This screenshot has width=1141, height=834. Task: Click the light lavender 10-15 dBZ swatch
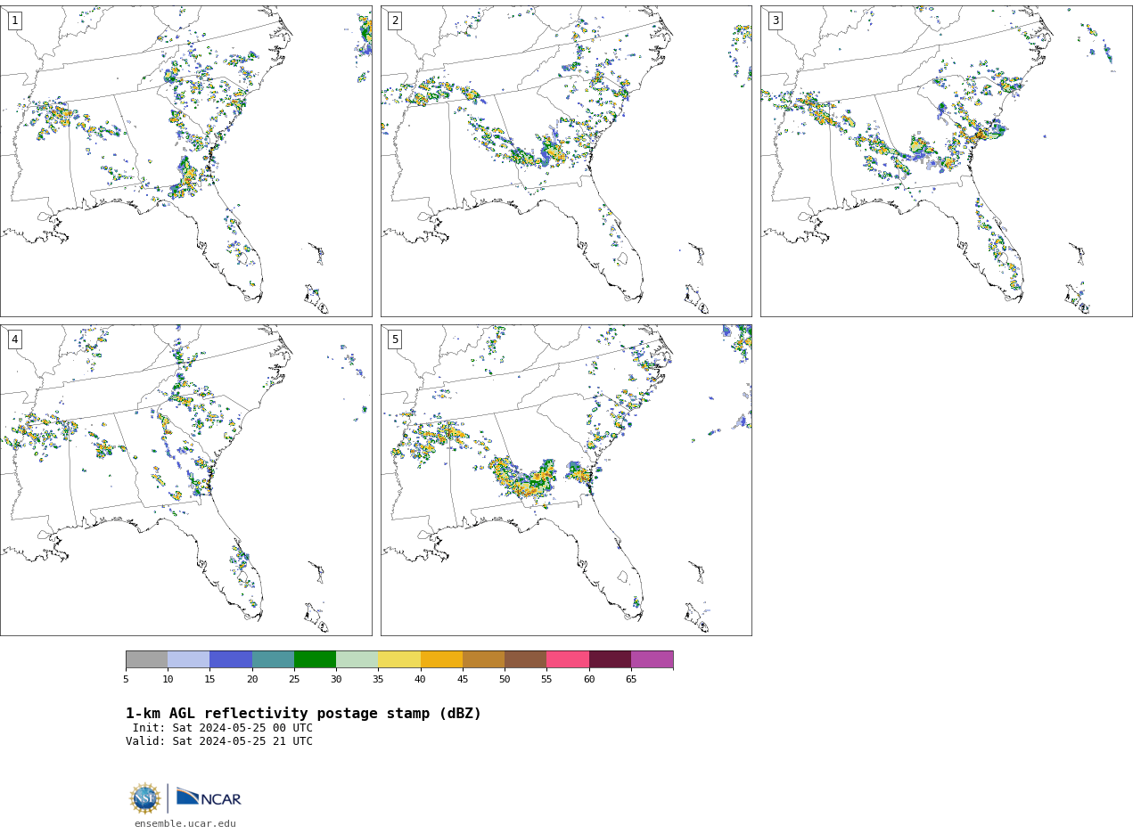(188, 659)
